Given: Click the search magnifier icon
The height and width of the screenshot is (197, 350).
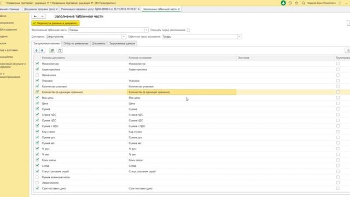Looking at the screenshot, I should [x=303, y=3].
